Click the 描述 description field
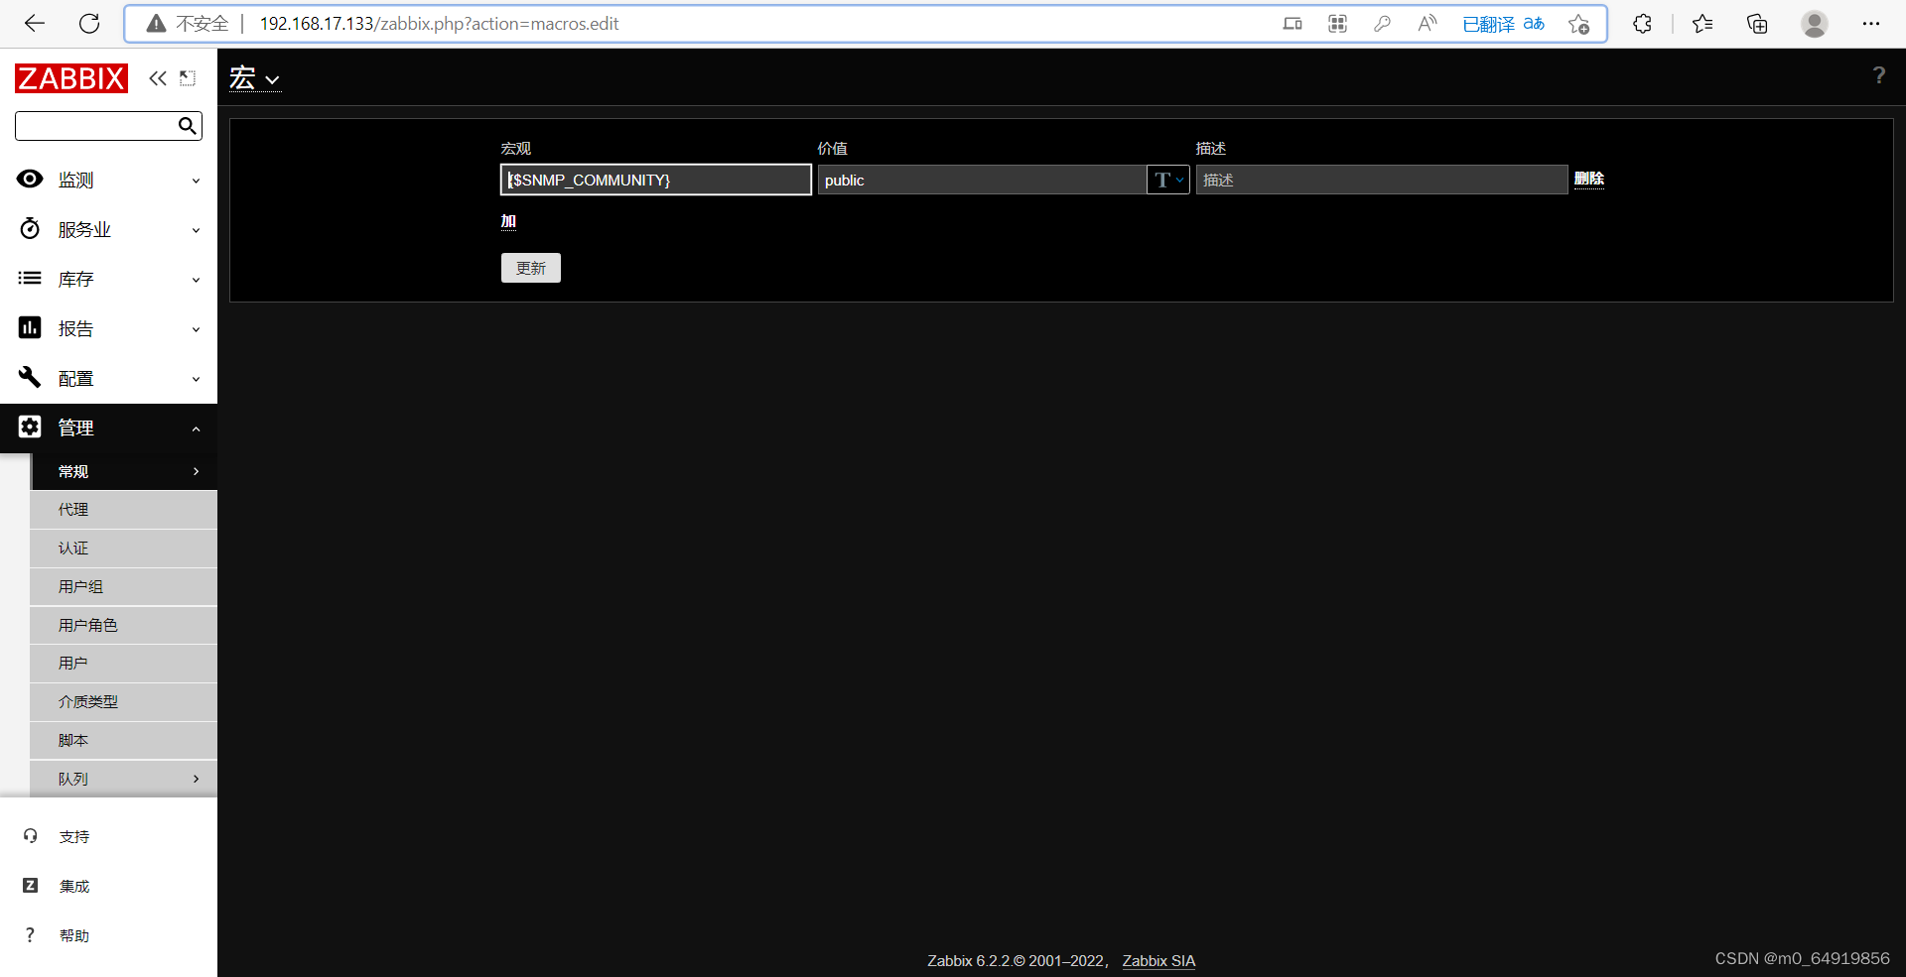The width and height of the screenshot is (1906, 977). point(1382,180)
